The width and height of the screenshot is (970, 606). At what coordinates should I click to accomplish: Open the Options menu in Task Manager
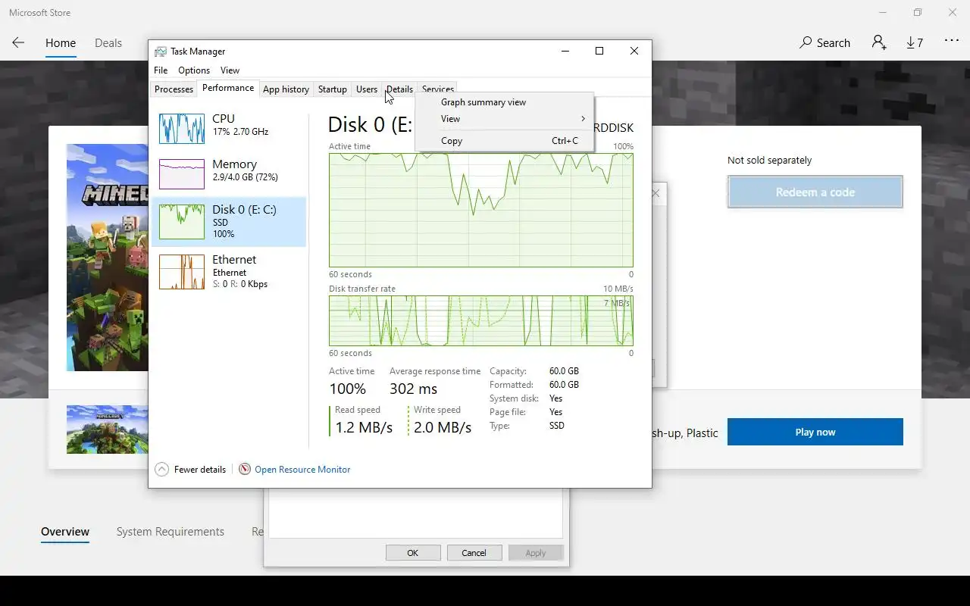click(x=194, y=70)
